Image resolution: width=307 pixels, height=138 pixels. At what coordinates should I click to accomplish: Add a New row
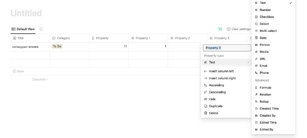[18, 71]
